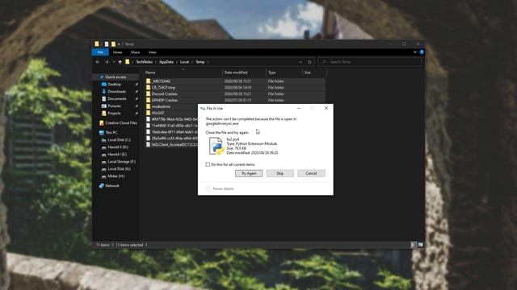Open the Customize Quick Access Toolbar dropdown
The height and width of the screenshot is (290, 517).
(x=119, y=43)
